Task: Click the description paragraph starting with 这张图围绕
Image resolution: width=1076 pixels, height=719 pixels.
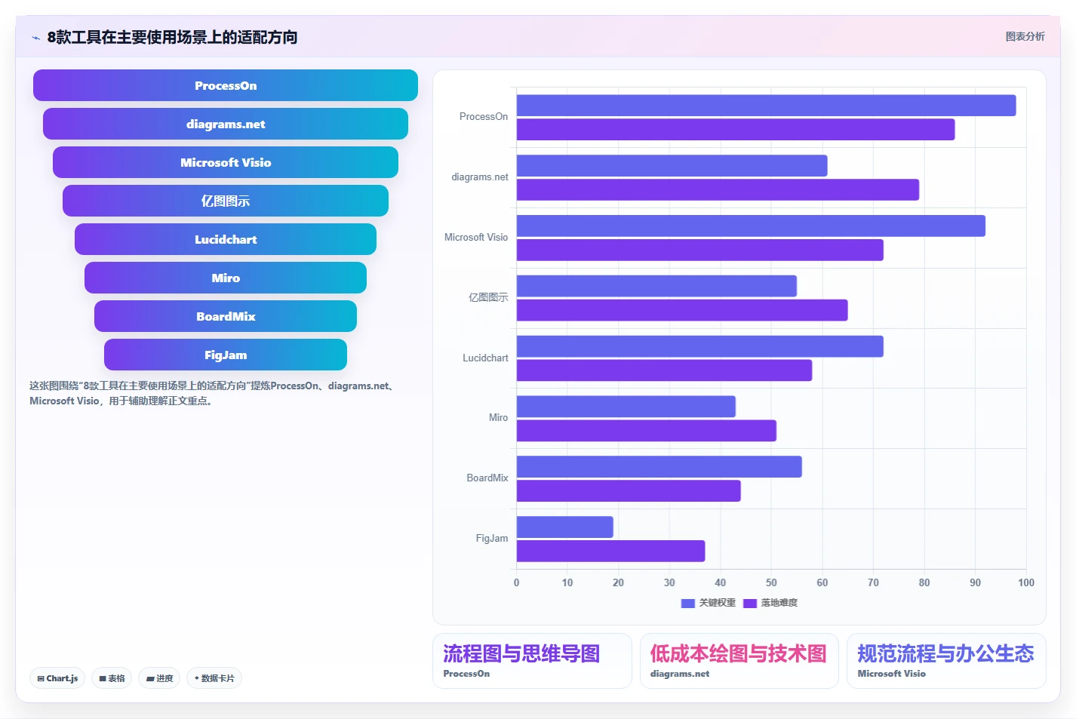Action: [x=213, y=393]
